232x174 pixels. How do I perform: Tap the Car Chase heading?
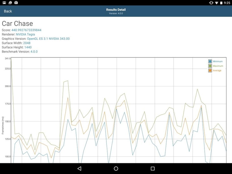17,23
